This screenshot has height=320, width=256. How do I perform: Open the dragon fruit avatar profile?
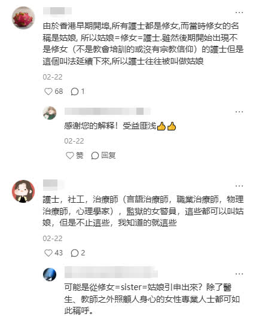pos(23,18)
